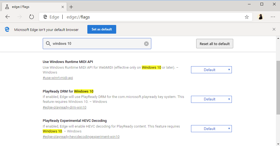Click the Use Windows Runtime MIDI API heading
Image resolution: width=280 pixels, height=146 pixels.
[x=68, y=62]
